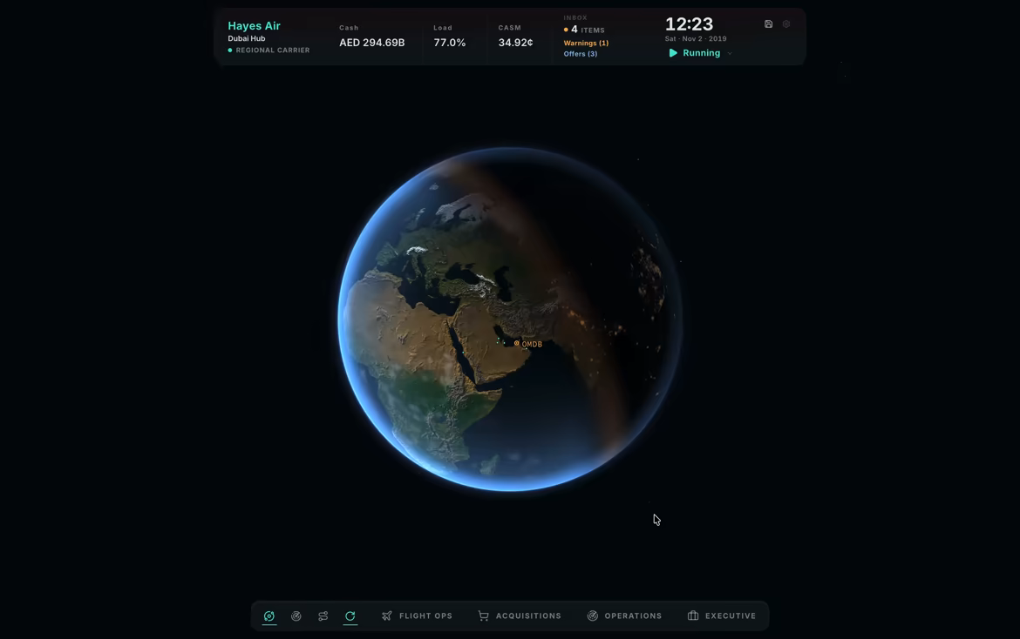Select the globe orbit view icon
The width and height of the screenshot is (1020, 639).
pyautogui.click(x=269, y=615)
